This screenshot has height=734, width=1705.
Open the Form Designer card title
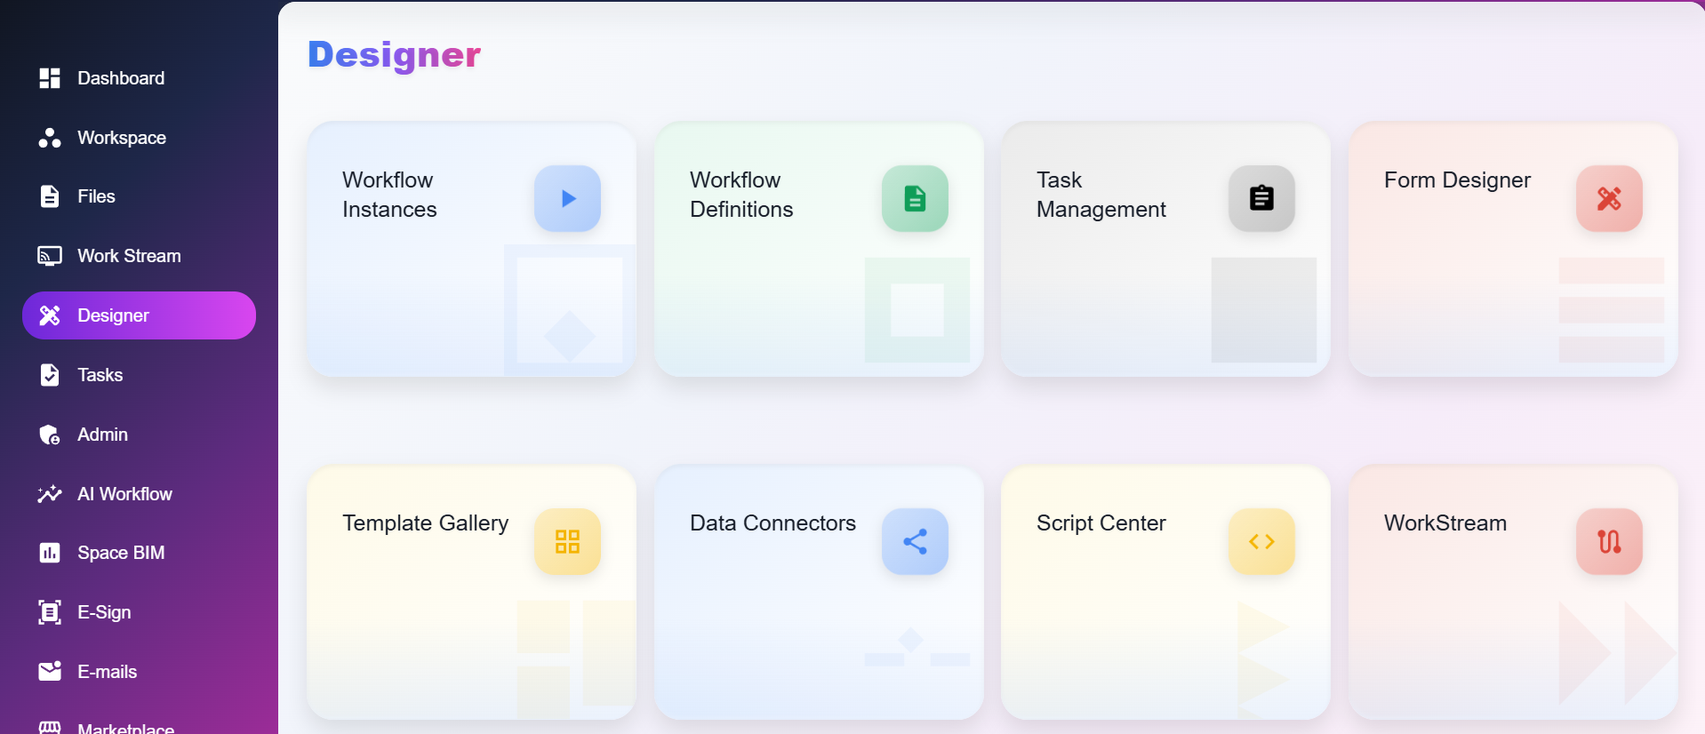1457,180
